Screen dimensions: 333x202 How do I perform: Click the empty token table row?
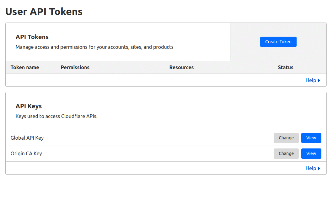tap(141, 80)
